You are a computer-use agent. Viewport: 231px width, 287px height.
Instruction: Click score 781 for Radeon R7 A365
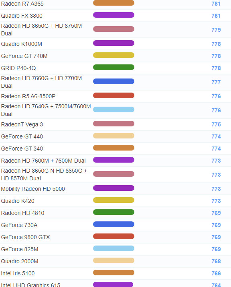[x=216, y=4]
